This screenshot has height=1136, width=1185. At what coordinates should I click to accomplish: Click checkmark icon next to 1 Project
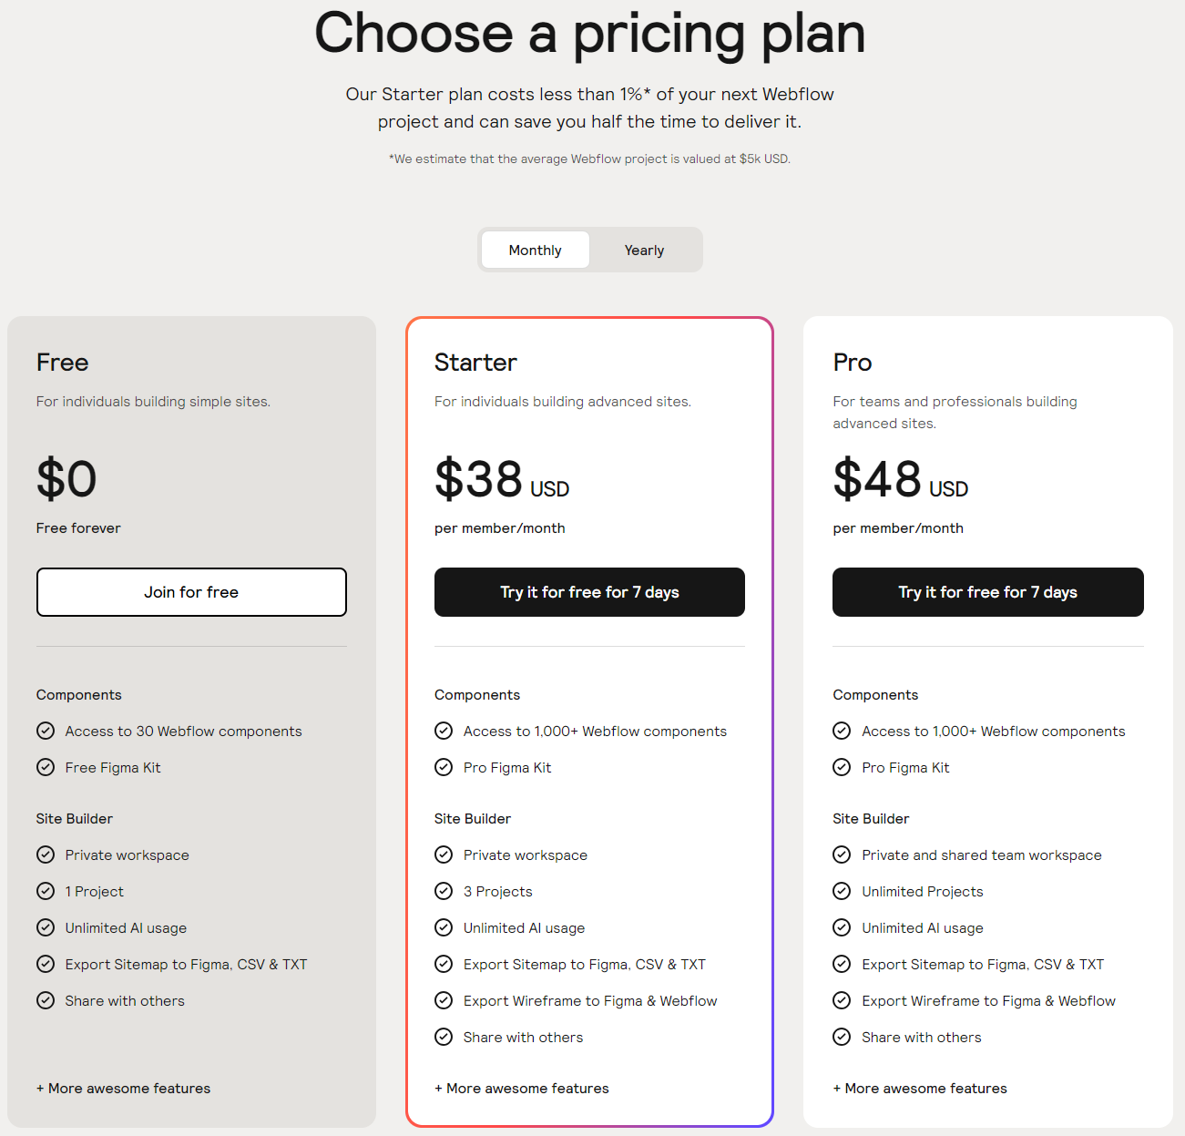point(46,891)
